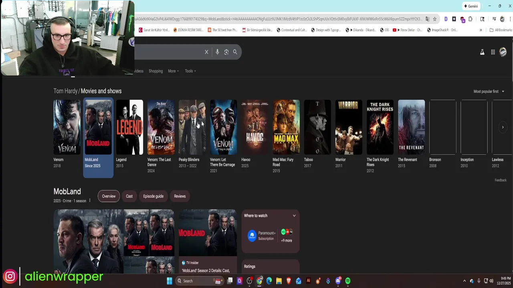The image size is (513, 288).
Task: Open File Explorer from the taskbar
Action: pyautogui.click(x=279, y=281)
